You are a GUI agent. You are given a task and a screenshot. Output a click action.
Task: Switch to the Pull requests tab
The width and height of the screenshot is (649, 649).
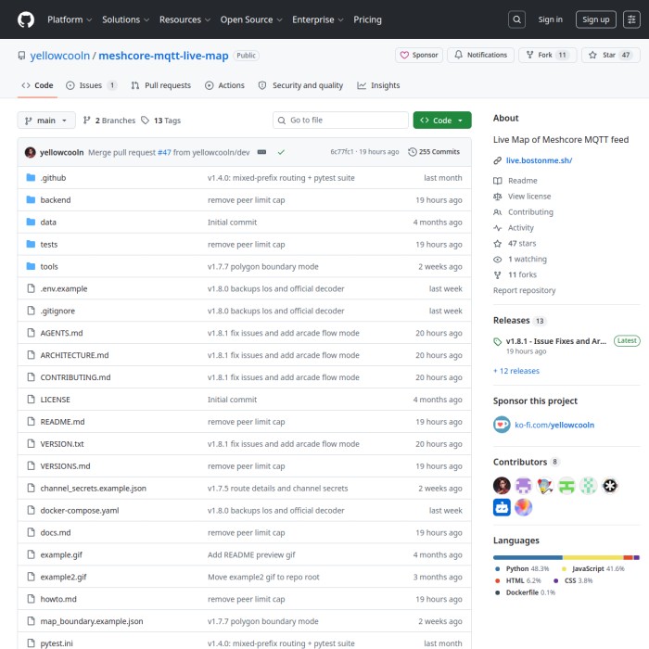[160, 85]
